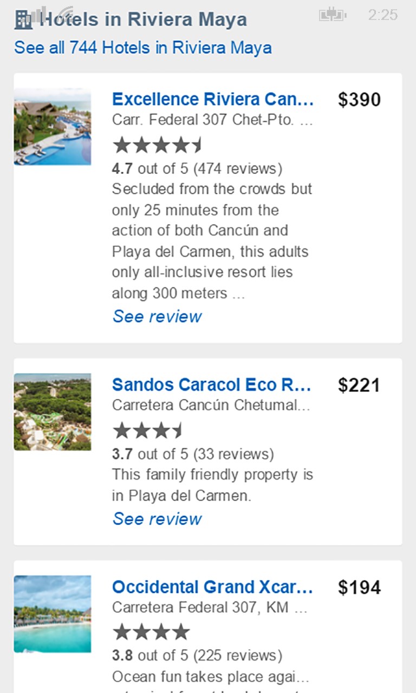
Task: Click Occidental Grand Xcaret four-star rating
Action: (151, 632)
